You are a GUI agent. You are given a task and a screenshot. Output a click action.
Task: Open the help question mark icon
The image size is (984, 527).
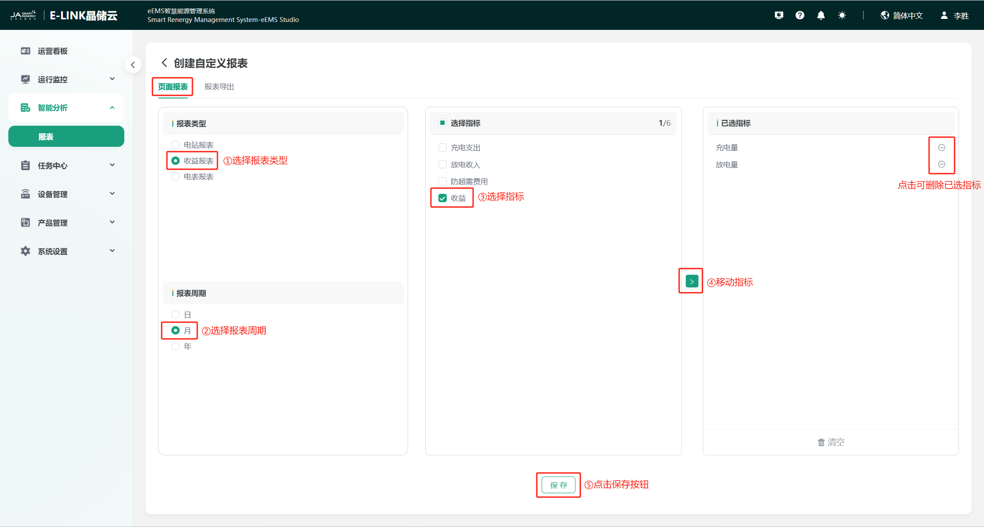pyautogui.click(x=800, y=15)
